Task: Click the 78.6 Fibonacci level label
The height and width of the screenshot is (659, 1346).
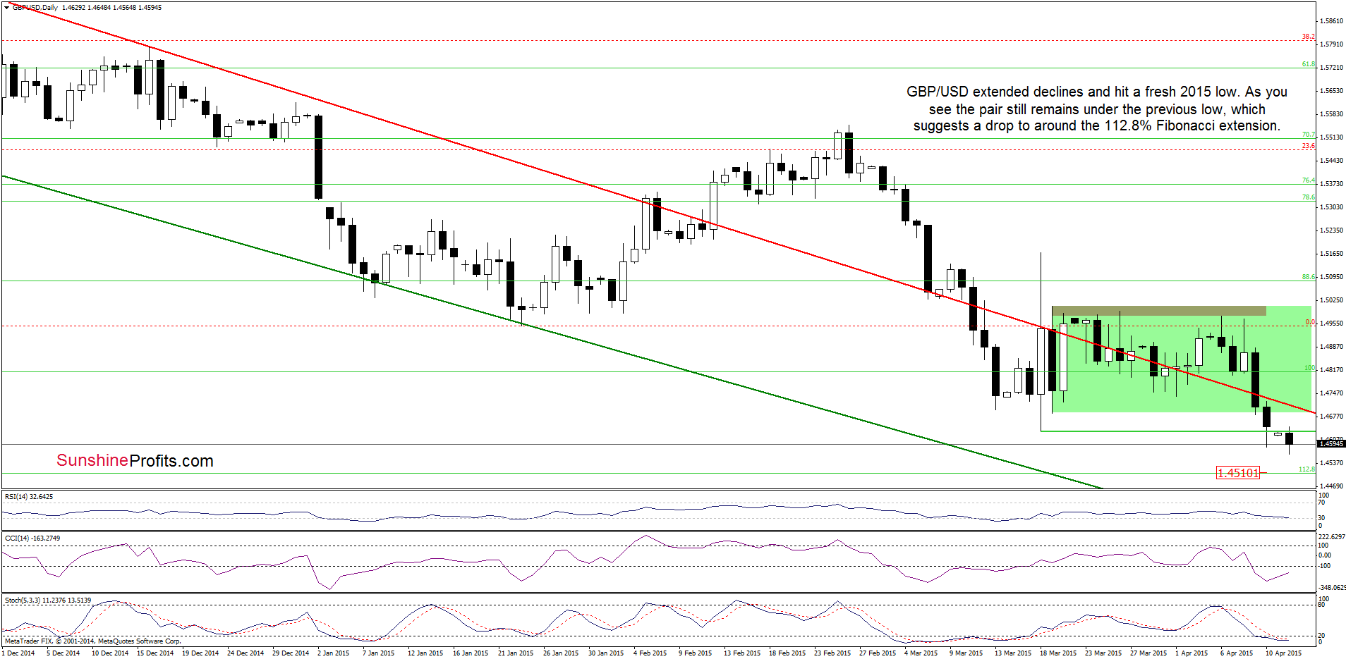Action: [x=1309, y=197]
